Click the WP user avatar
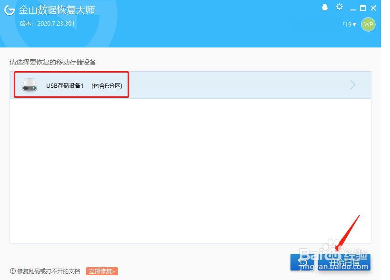This screenshot has height=280, width=390. 368,24
